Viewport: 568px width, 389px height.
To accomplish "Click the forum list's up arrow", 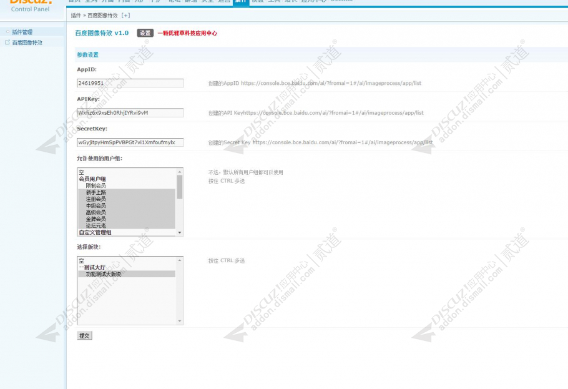I will [x=180, y=260].
